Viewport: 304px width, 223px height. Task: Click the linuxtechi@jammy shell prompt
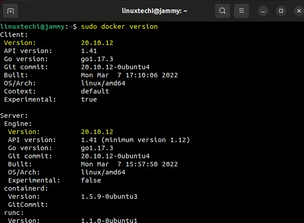(38, 27)
